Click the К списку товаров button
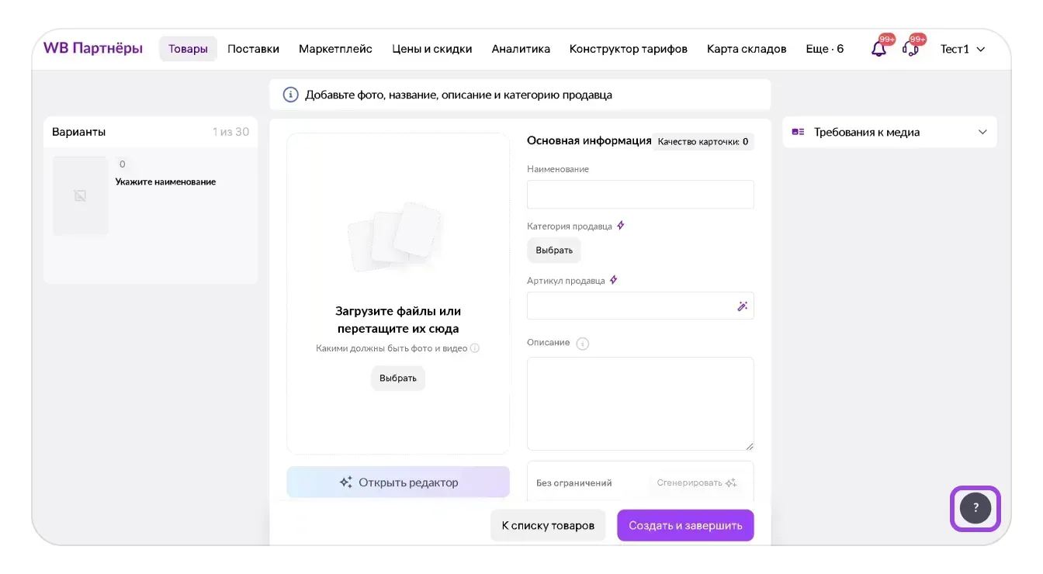The height and width of the screenshot is (574, 1043). click(548, 526)
